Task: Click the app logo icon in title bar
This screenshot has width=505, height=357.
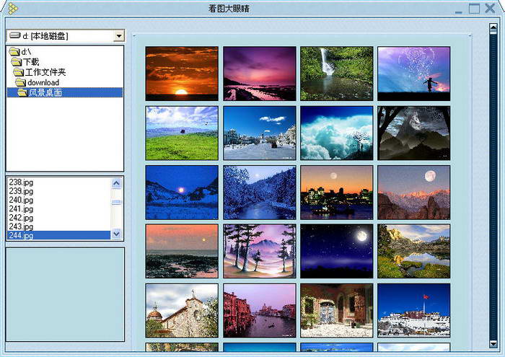Action: [12, 9]
